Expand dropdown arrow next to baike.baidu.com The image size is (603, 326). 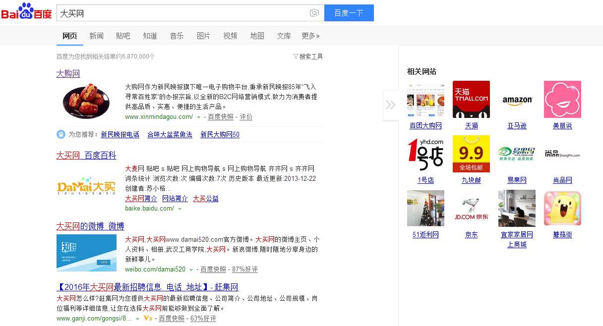coord(180,209)
